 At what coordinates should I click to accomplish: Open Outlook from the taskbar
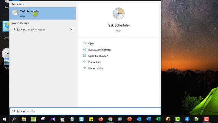(139, 119)
